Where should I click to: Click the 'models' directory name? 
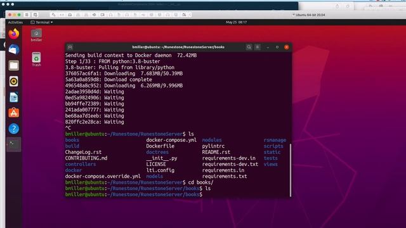click(154, 176)
